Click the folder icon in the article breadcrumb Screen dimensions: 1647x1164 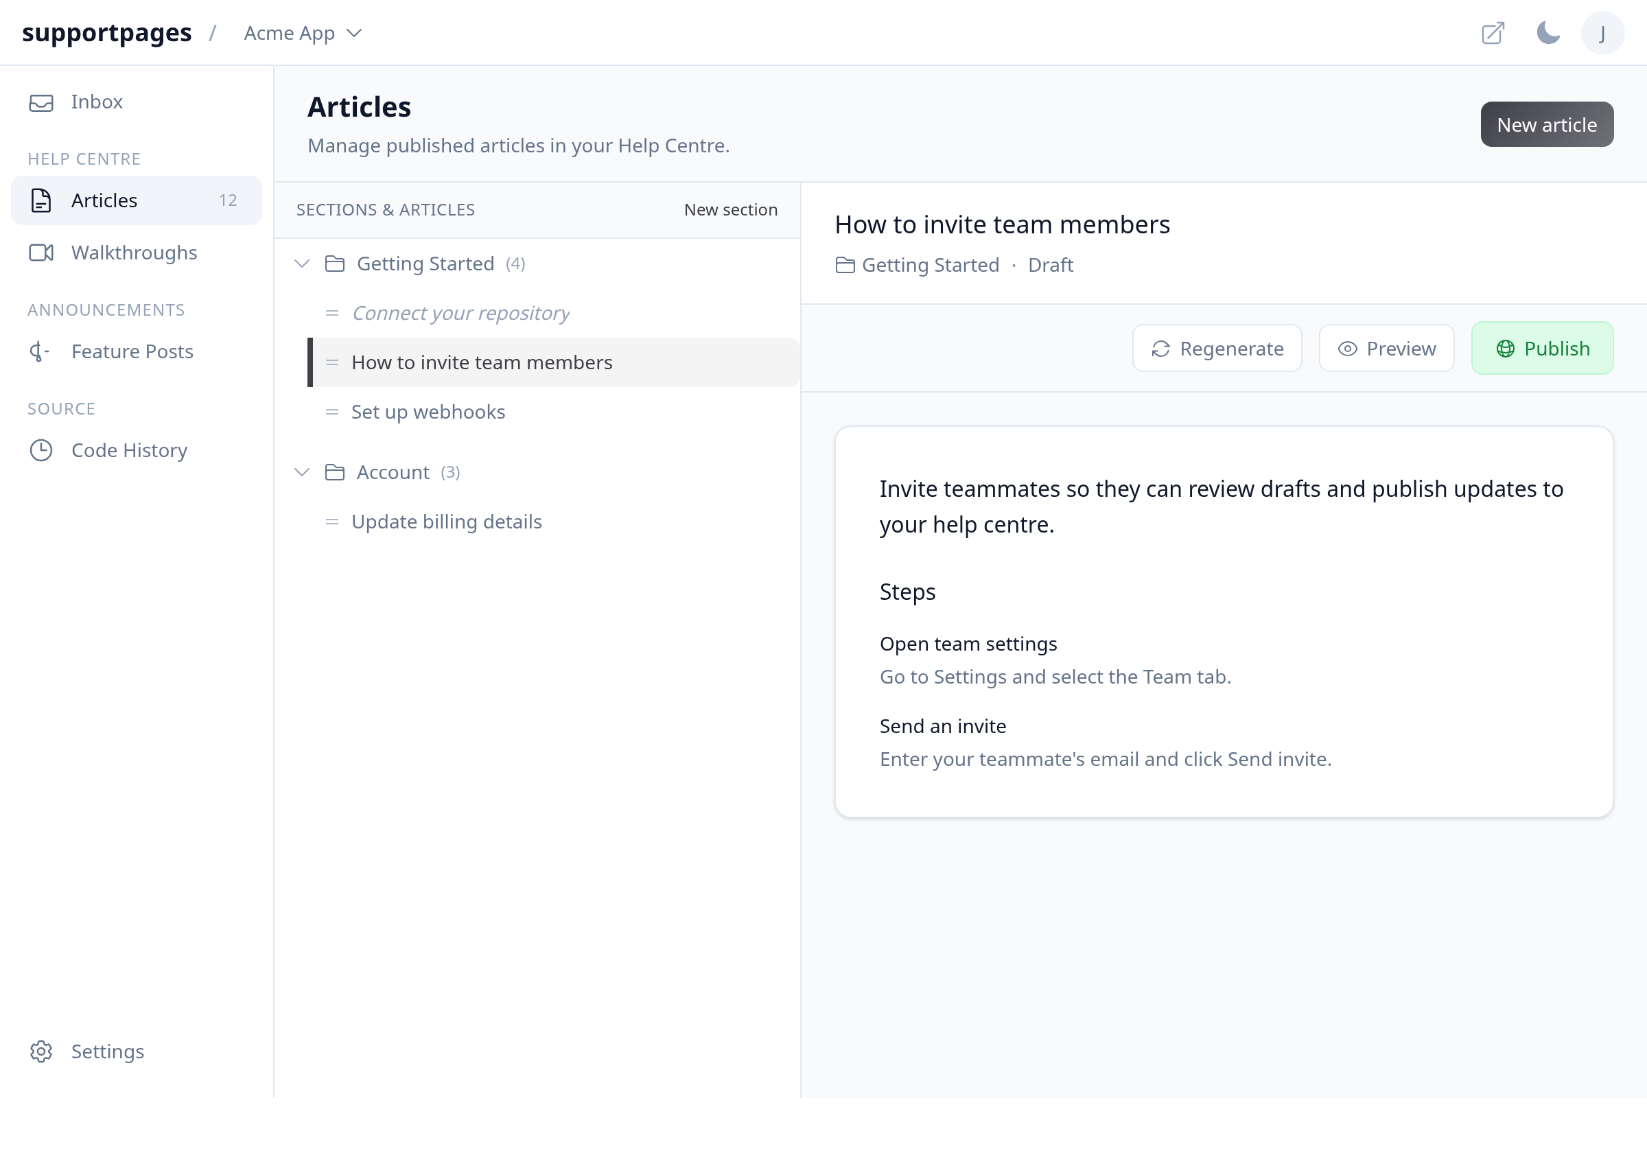pos(845,266)
